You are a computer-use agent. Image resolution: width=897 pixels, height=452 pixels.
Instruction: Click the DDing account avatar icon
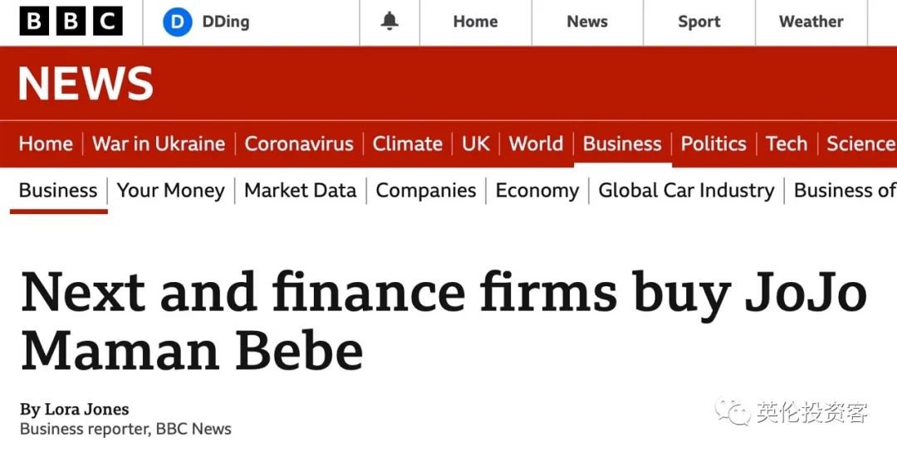(x=177, y=22)
